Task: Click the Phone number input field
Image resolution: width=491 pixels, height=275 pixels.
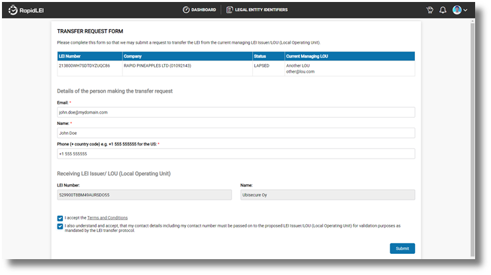Action: [236, 153]
